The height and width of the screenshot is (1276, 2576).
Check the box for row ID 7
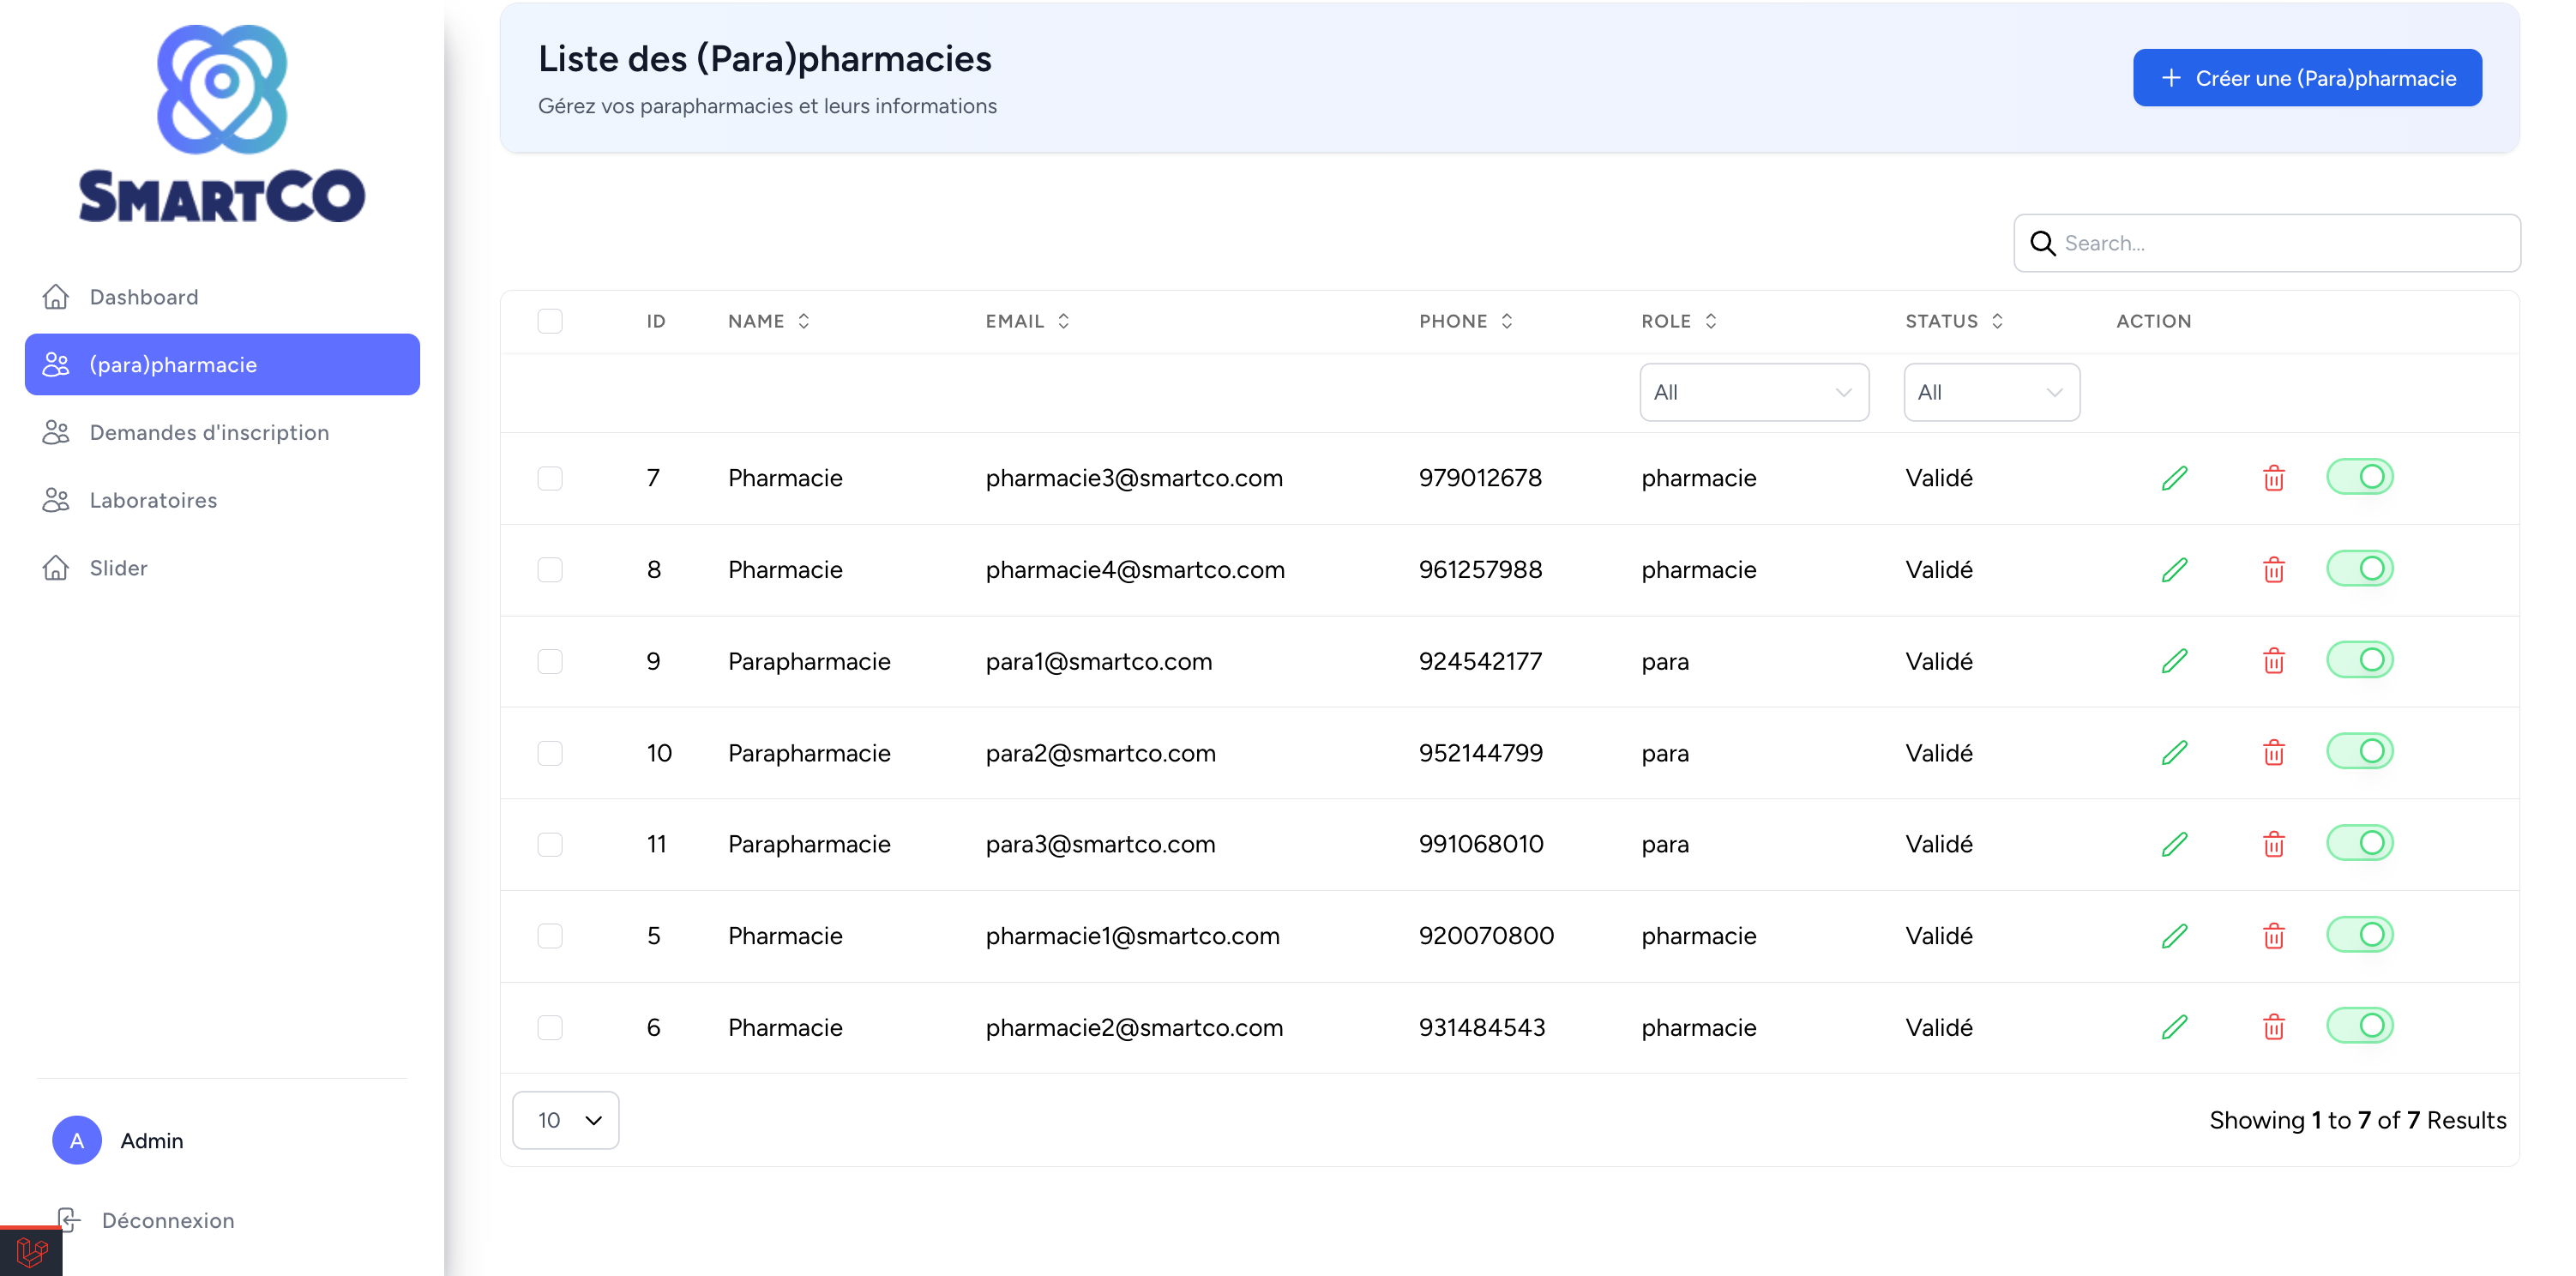coord(550,478)
